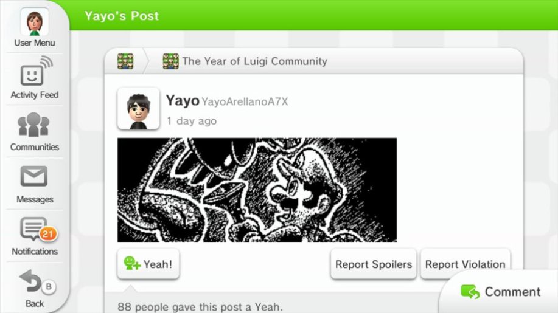This screenshot has height=313, width=558.
Task: Click the Luigi breadcrumb icon on the left
Action: (x=125, y=61)
